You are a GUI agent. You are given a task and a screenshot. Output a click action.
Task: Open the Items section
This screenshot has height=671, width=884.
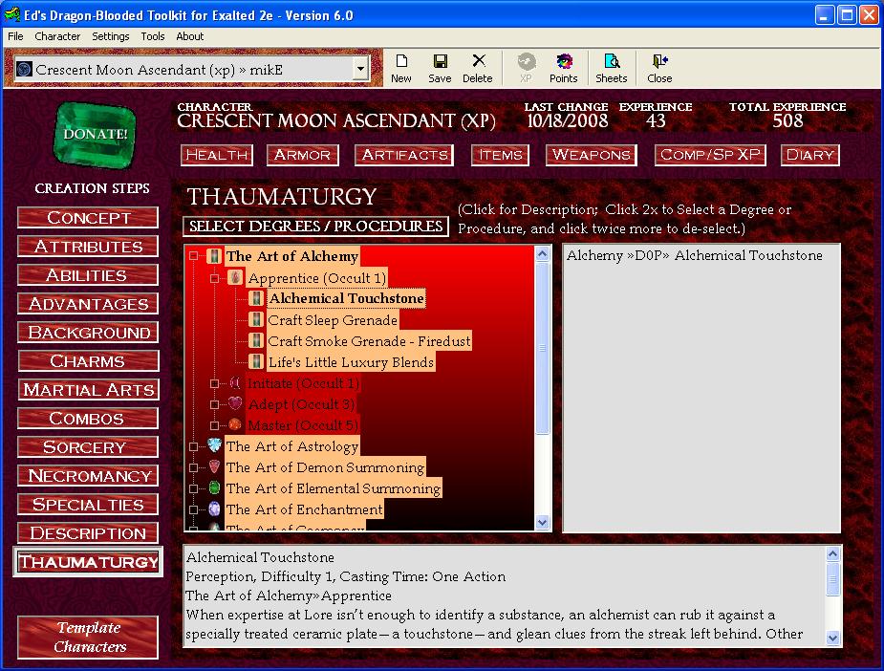tap(500, 155)
